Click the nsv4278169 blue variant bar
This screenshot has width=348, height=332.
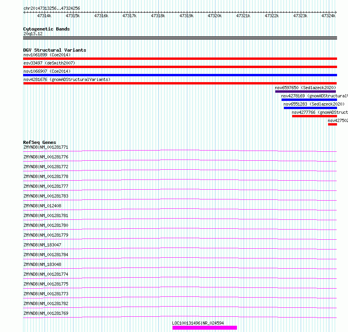coord(309,100)
